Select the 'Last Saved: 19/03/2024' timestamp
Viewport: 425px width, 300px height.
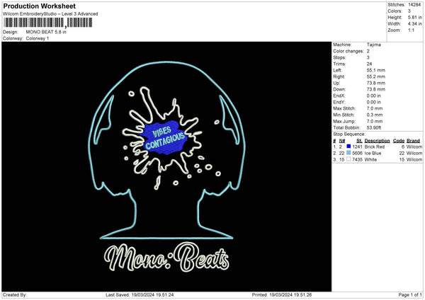point(140,295)
